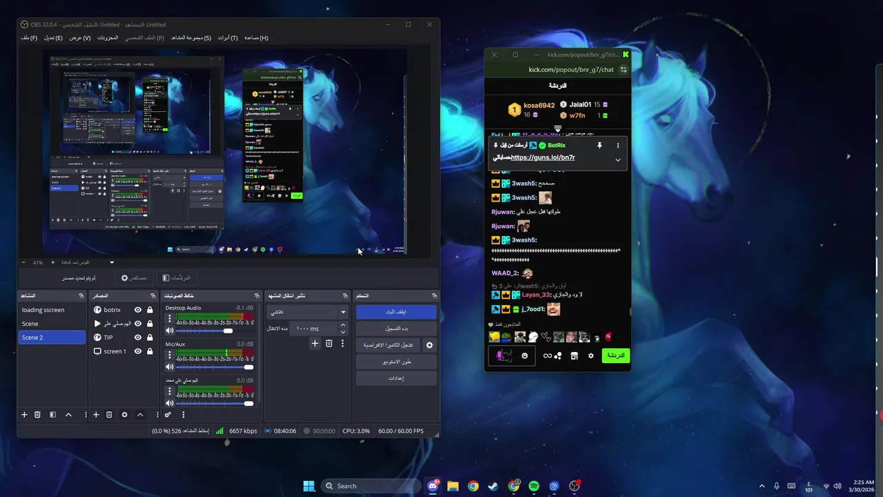Open preview zoom scale dropdown
The height and width of the screenshot is (497, 883).
(112, 262)
